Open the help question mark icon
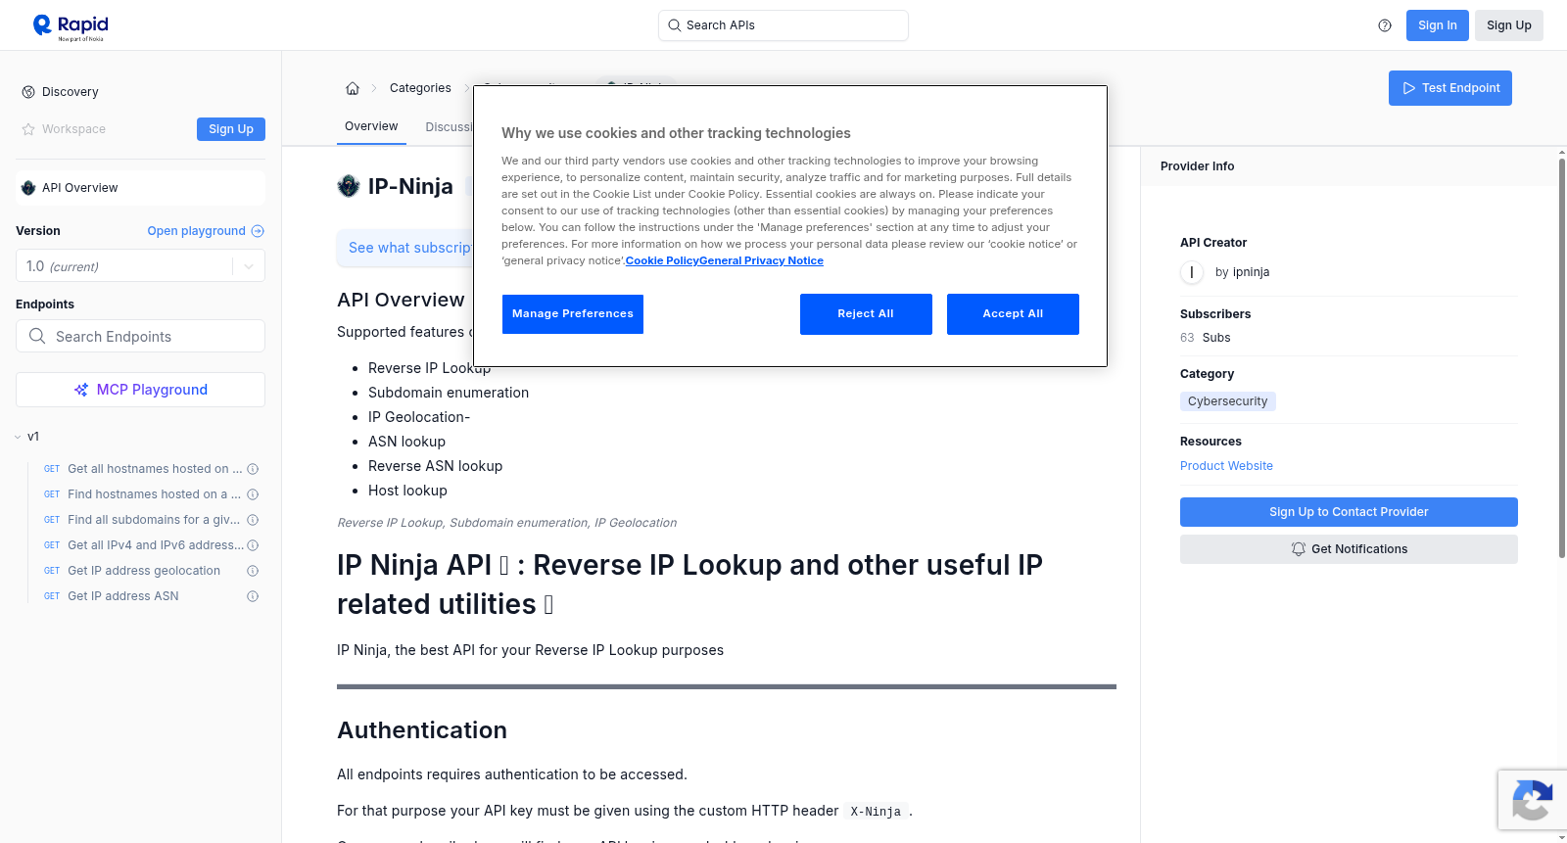 coord(1385,25)
